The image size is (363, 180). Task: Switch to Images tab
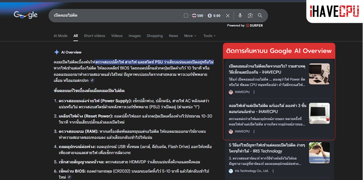pyautogui.click(x=134, y=36)
